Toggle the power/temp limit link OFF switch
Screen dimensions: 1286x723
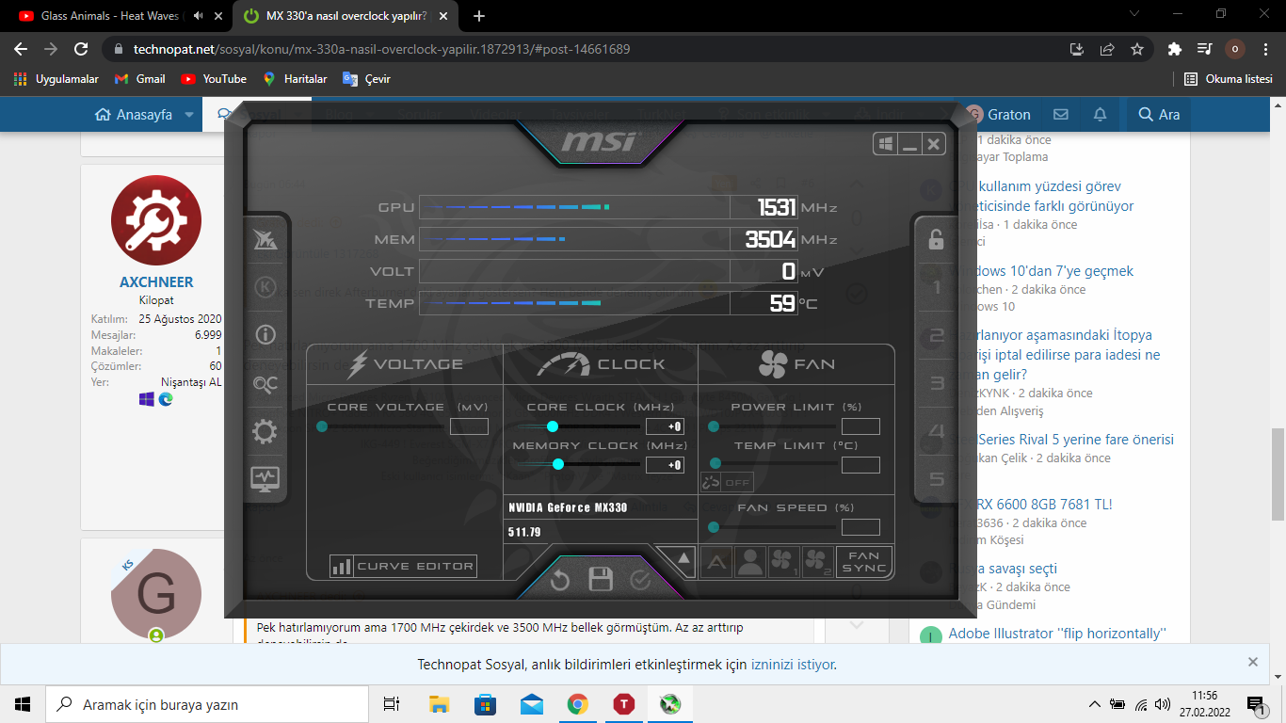coord(727,483)
